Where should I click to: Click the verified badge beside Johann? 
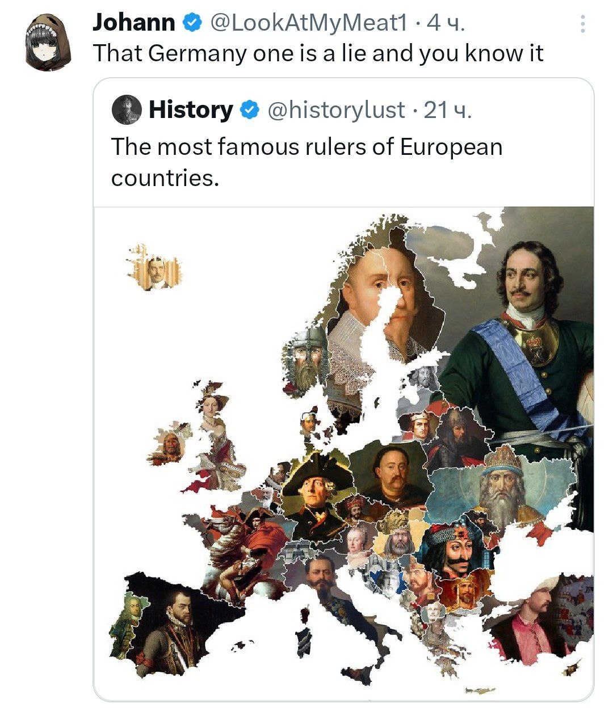(192, 23)
